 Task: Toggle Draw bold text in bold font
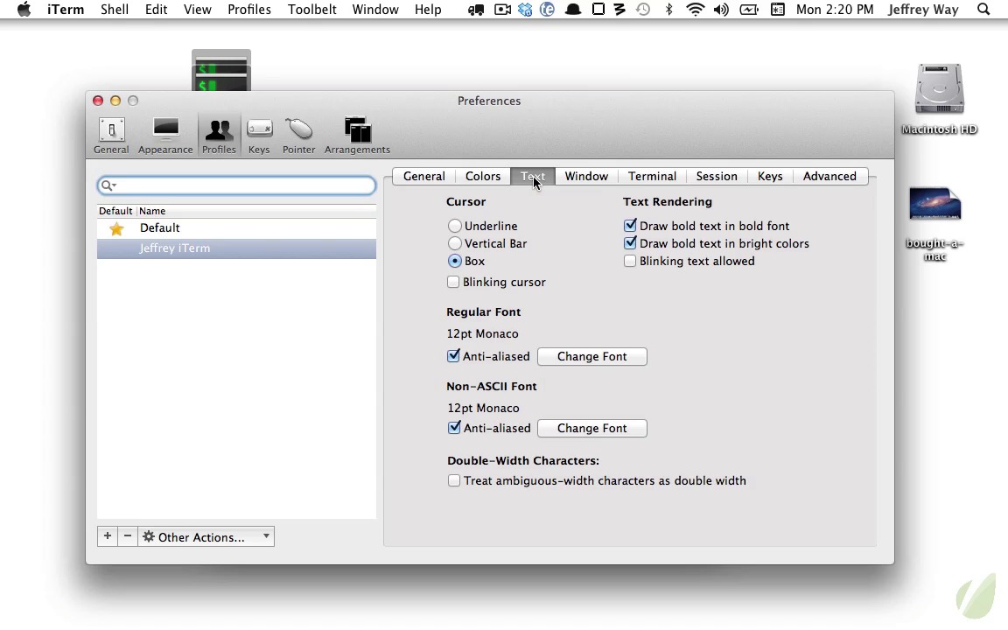coord(630,226)
